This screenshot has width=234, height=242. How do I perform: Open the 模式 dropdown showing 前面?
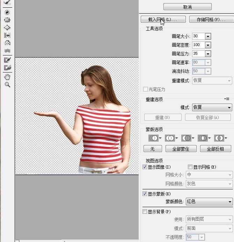point(209,228)
